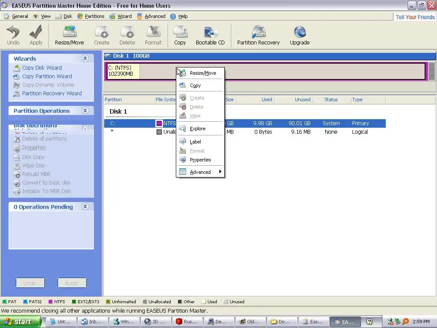437x328 pixels.
Task: Click the EXT2/EXT3 legend swatch
Action: 74,302
